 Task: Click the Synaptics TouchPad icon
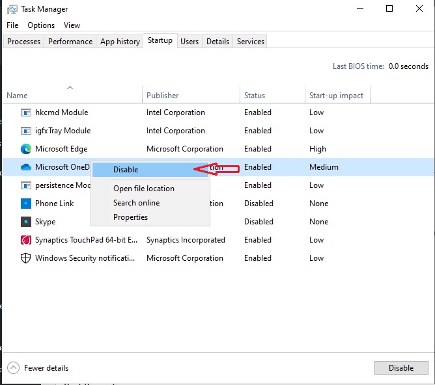(x=26, y=240)
